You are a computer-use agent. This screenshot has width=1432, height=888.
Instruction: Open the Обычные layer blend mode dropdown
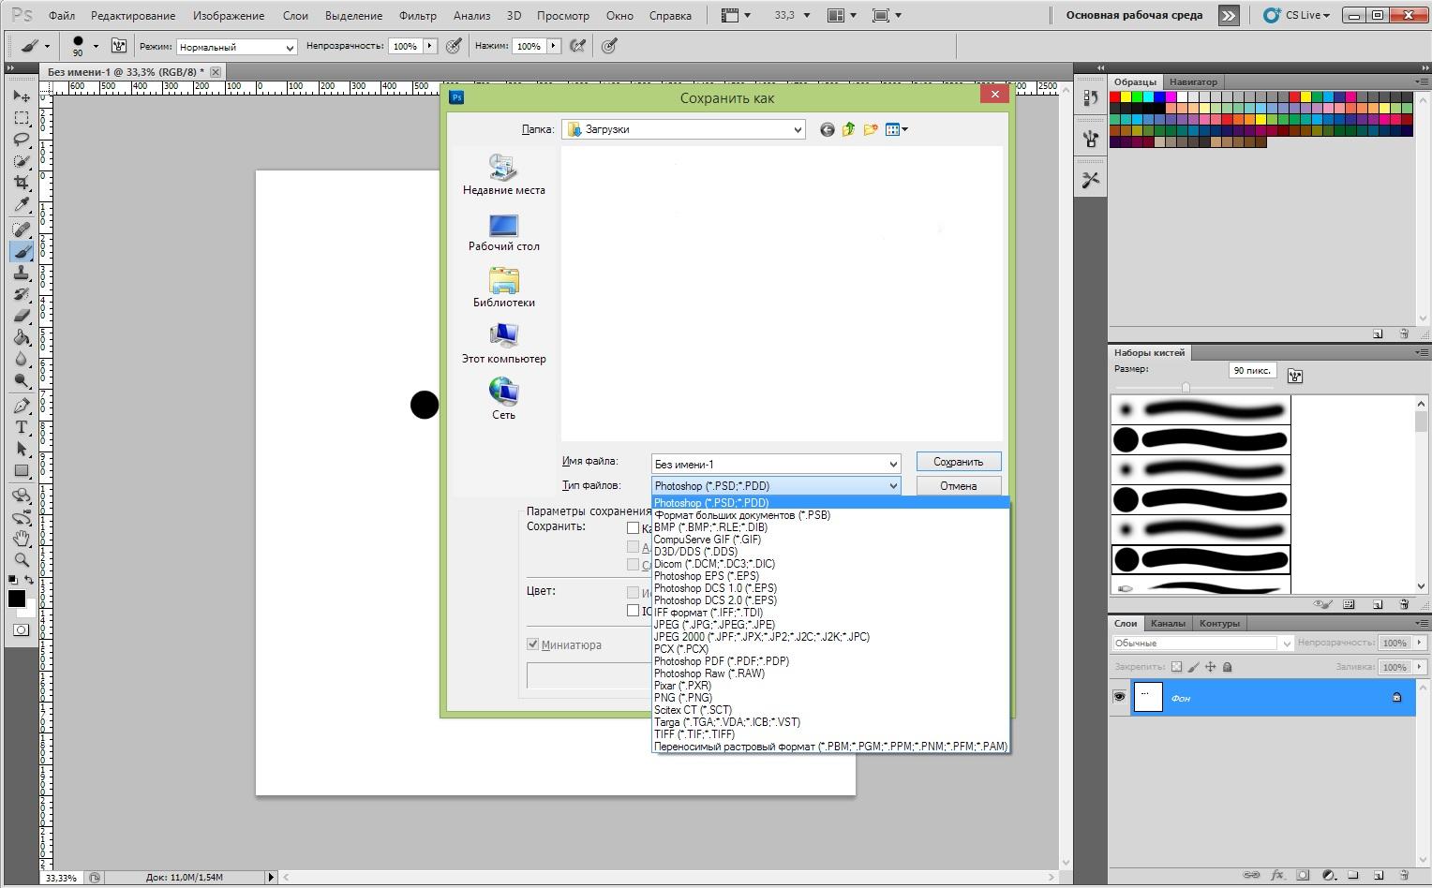click(1202, 643)
